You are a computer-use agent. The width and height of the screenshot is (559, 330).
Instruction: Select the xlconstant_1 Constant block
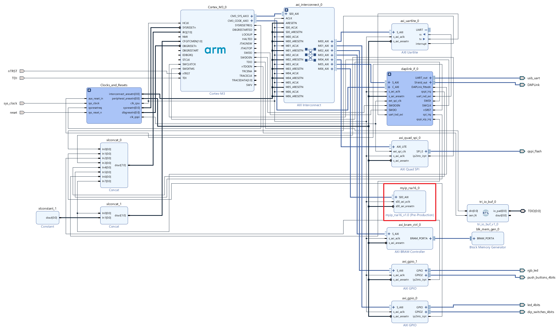47,217
